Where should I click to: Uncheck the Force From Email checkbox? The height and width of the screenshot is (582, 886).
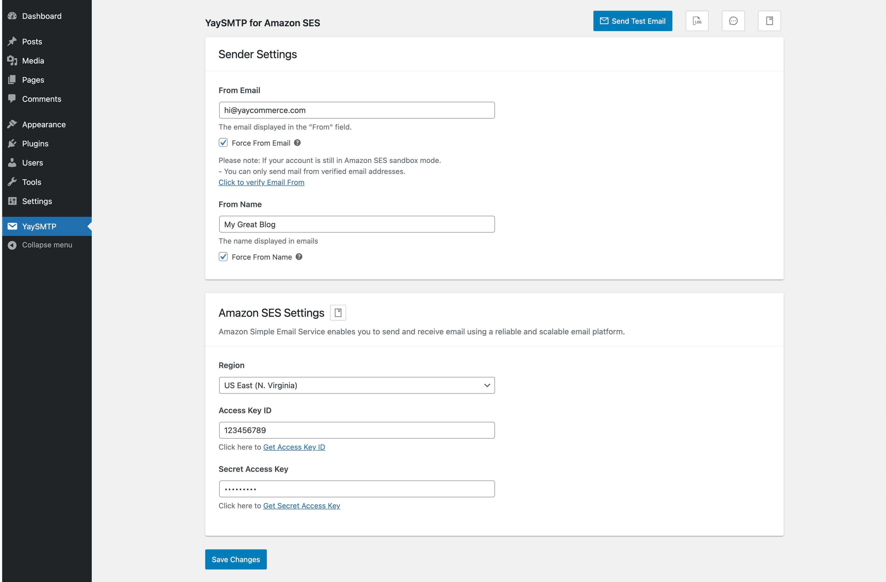(223, 143)
